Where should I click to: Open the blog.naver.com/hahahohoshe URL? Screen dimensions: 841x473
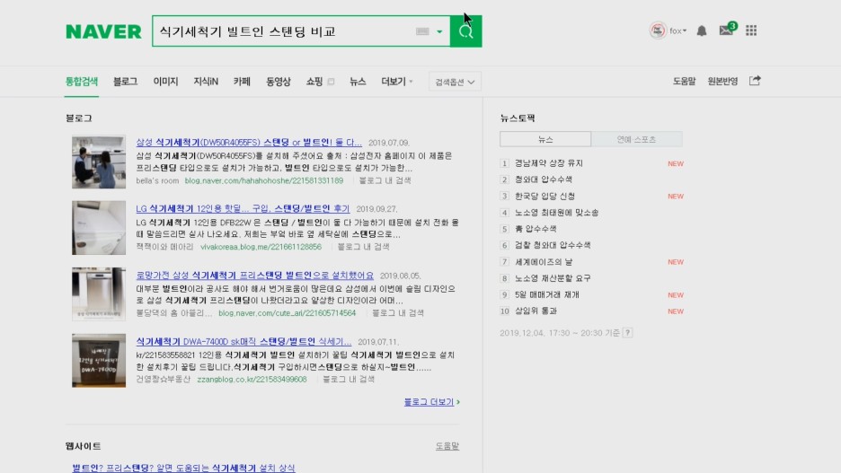click(264, 180)
